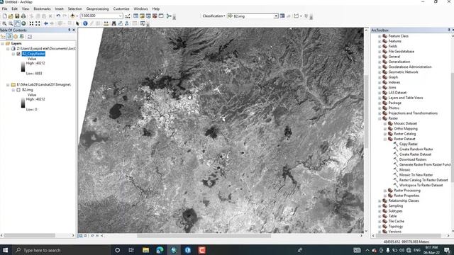This screenshot has height=255, width=454.
Task: Open the Customize menu
Action: pyautogui.click(x=121, y=8)
